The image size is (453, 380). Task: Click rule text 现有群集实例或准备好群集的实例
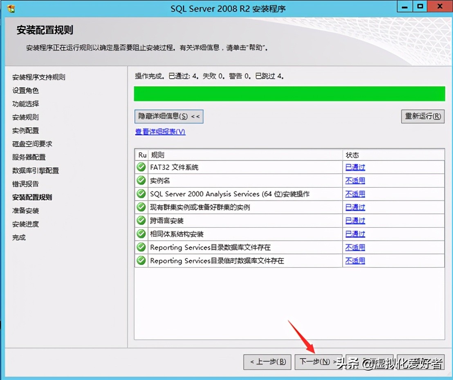pos(200,207)
